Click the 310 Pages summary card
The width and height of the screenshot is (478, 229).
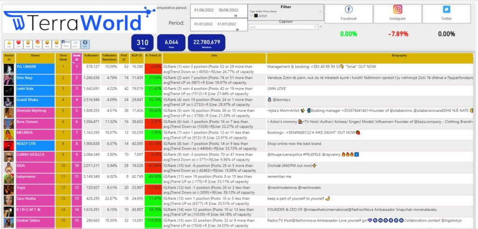pyautogui.click(x=142, y=42)
